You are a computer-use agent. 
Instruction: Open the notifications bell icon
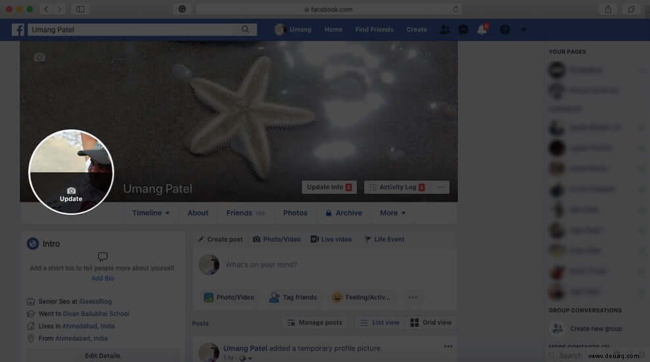482,30
